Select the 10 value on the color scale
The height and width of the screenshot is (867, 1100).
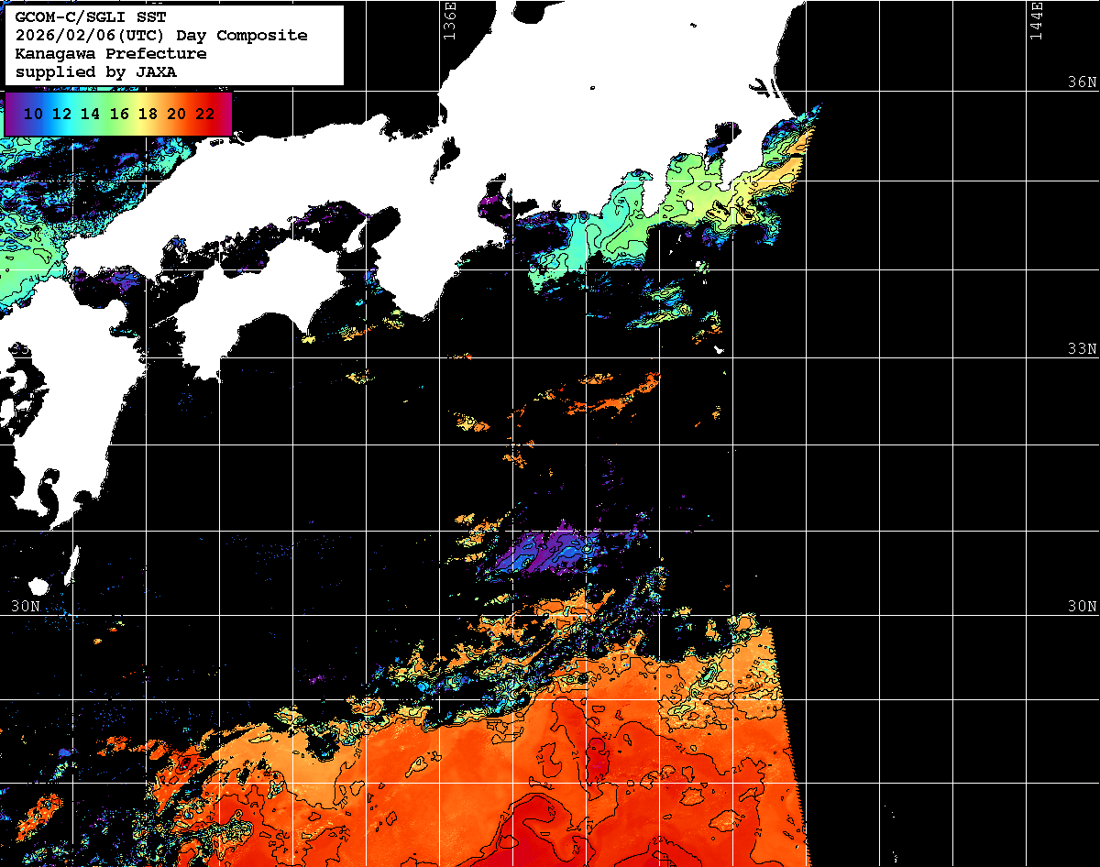coord(34,115)
